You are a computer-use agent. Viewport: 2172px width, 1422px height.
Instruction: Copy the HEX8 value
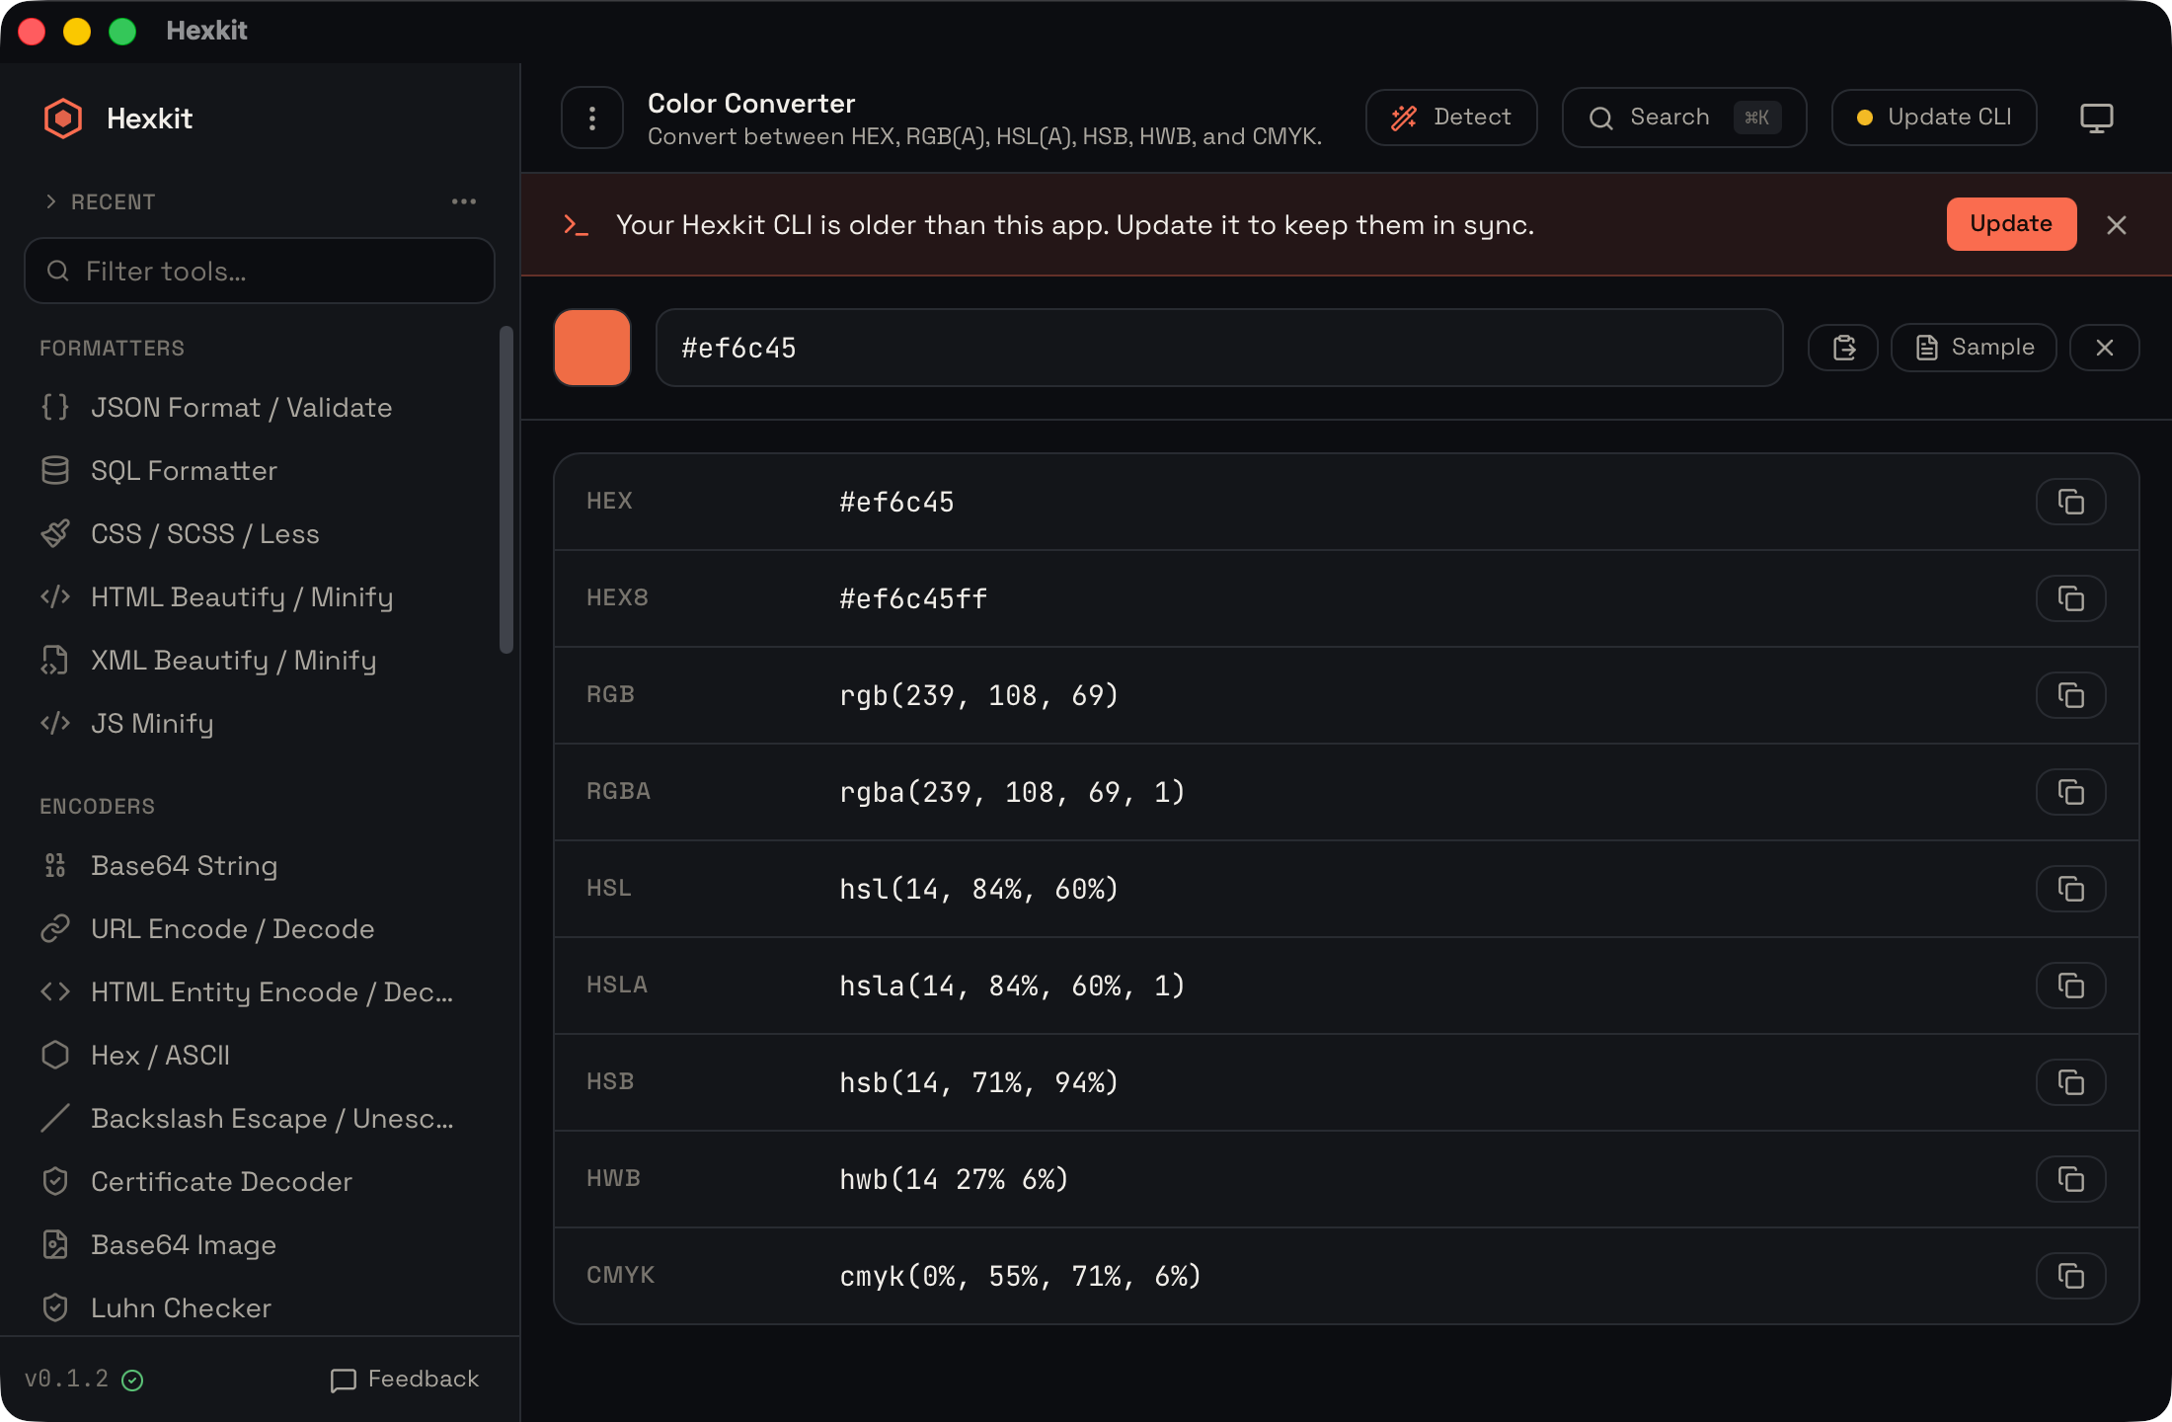point(2070,598)
